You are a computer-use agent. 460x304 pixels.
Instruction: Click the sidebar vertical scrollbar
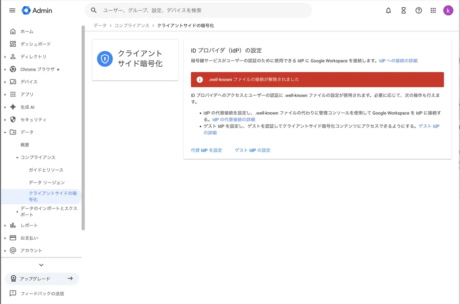83,127
